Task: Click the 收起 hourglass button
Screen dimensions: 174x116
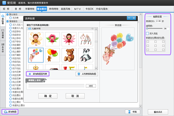Action: (133, 112)
